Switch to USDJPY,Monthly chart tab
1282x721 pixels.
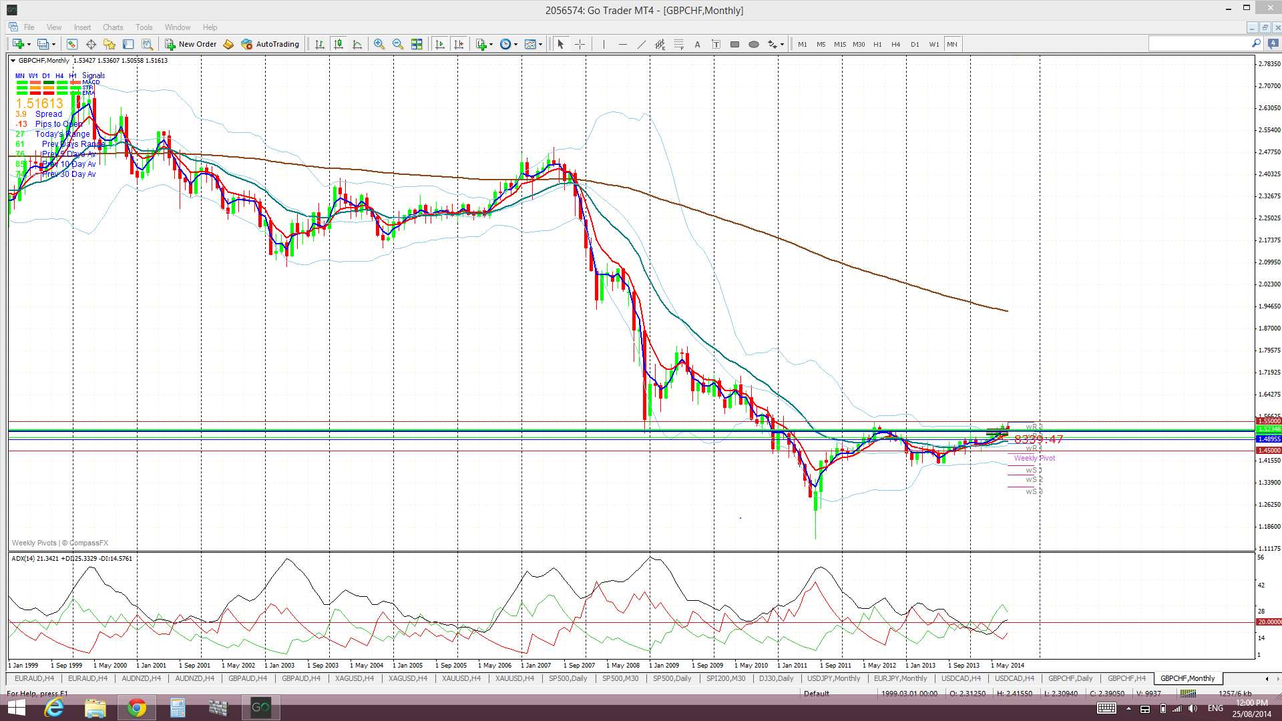833,678
